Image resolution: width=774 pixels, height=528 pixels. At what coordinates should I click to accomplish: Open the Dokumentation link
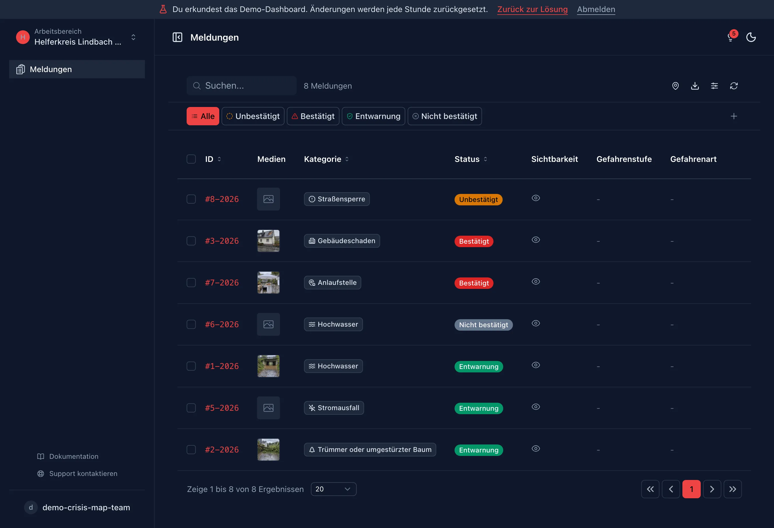click(68, 456)
